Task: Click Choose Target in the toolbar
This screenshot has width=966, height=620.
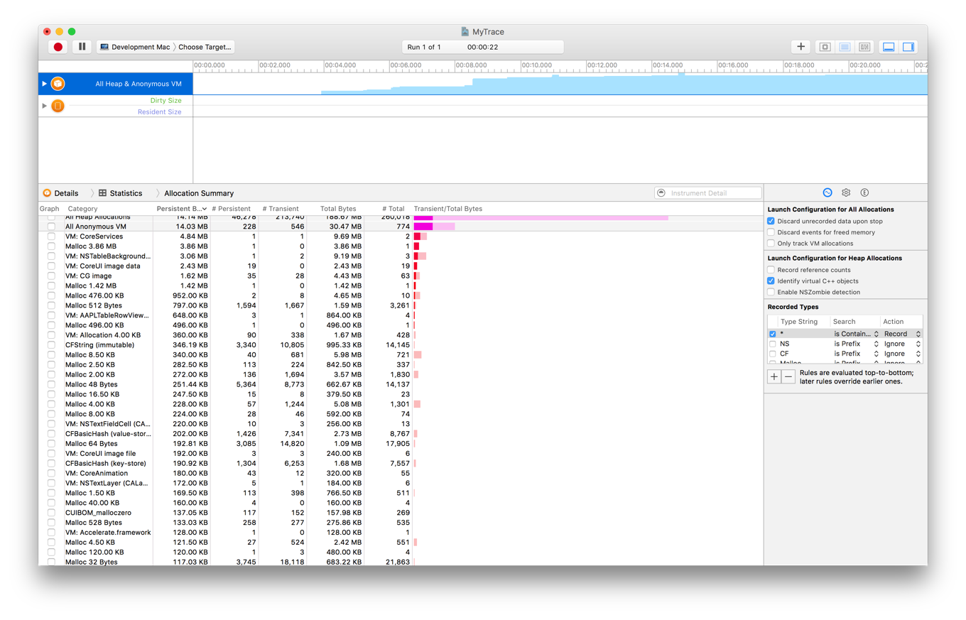Action: (x=205, y=47)
